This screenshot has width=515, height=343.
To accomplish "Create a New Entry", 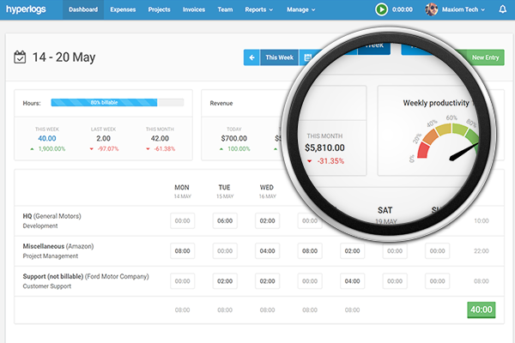I will (x=485, y=57).
